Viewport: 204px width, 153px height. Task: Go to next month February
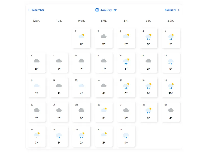pyautogui.click(x=170, y=10)
